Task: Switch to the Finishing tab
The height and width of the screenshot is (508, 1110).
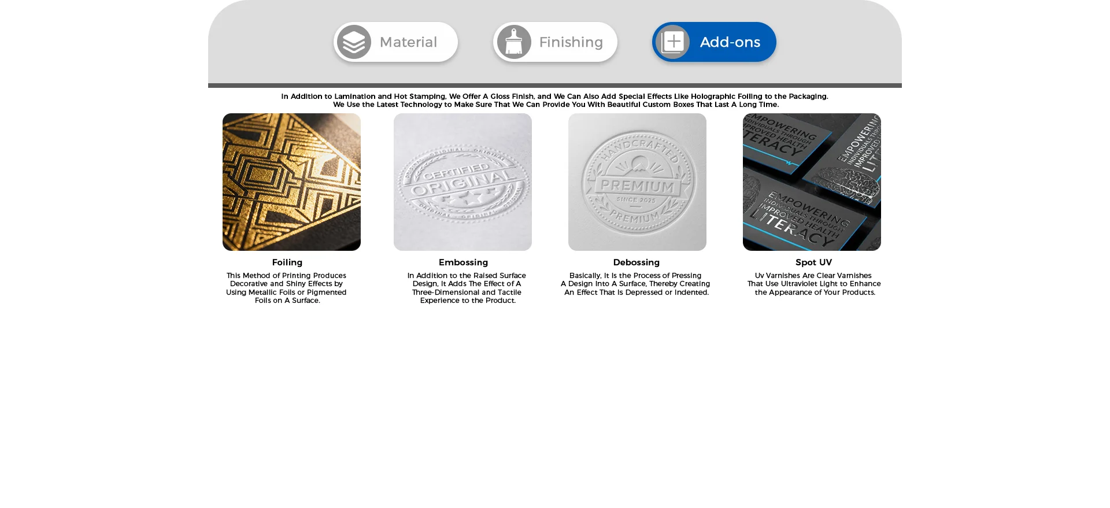Action: [x=555, y=42]
